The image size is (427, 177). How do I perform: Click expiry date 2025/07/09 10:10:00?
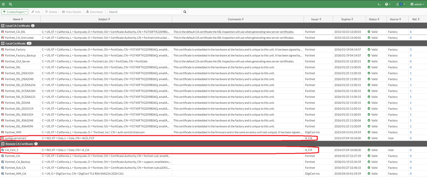[347, 138]
